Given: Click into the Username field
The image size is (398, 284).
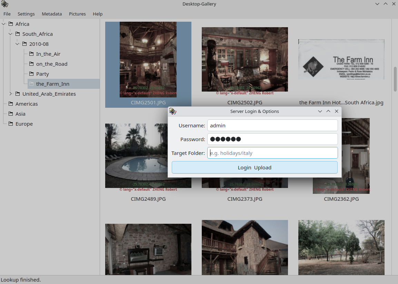Looking at the screenshot, I should pos(272,126).
